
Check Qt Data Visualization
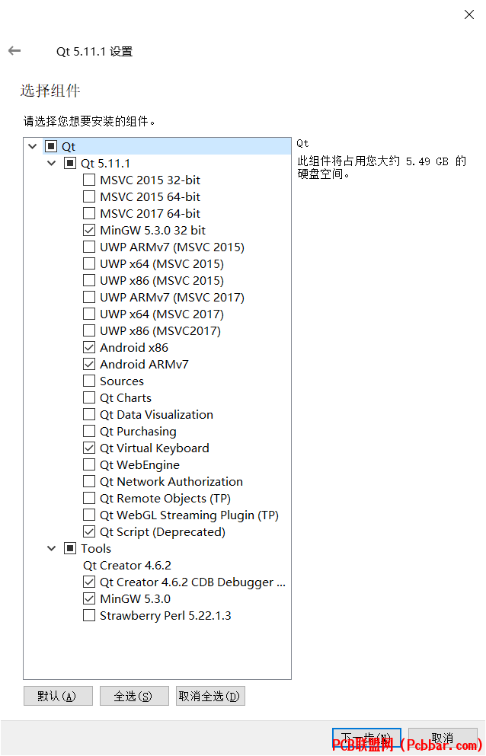[x=89, y=414]
